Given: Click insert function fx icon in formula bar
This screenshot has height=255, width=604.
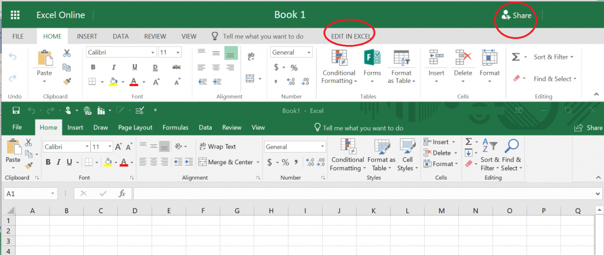Looking at the screenshot, I should point(122,194).
